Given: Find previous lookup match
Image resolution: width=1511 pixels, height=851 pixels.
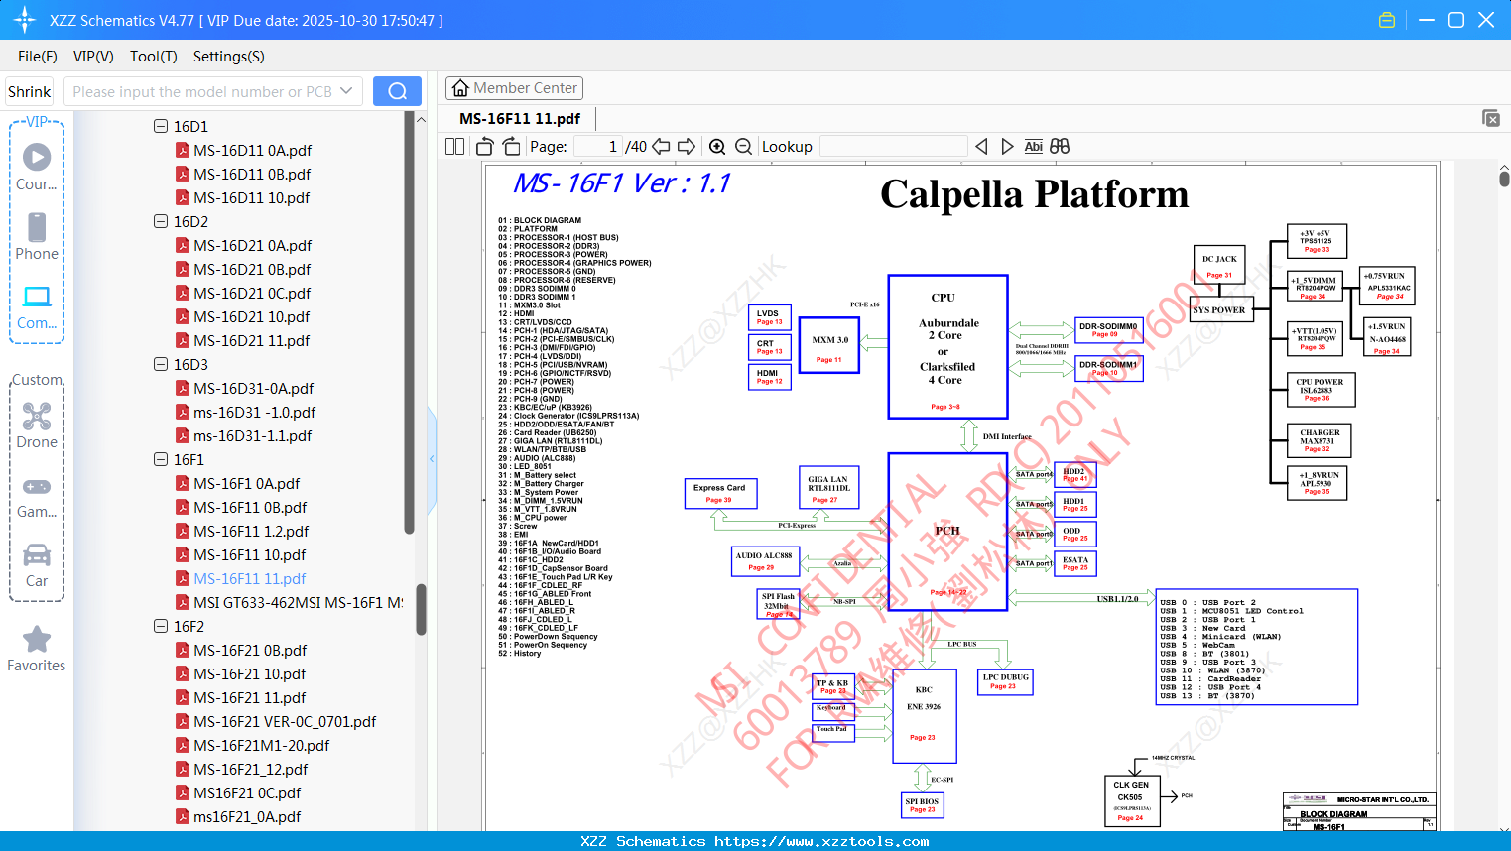Looking at the screenshot, I should 981,146.
